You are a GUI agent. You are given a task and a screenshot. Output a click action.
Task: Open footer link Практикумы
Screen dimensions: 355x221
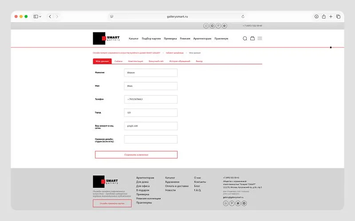click(x=144, y=203)
